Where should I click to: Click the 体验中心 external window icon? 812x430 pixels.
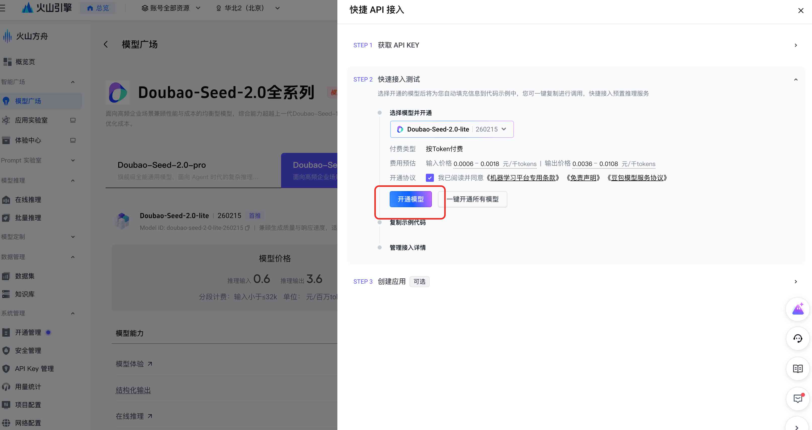(x=73, y=140)
